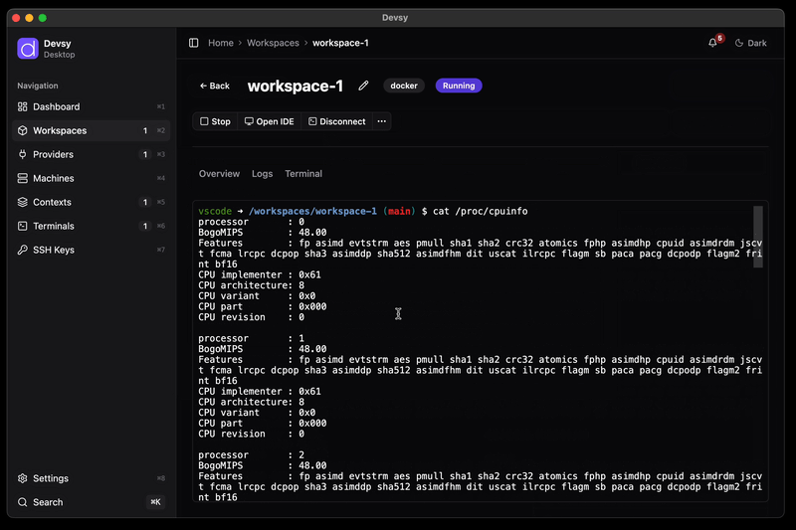Open Contexts in the navigation

[91, 202]
